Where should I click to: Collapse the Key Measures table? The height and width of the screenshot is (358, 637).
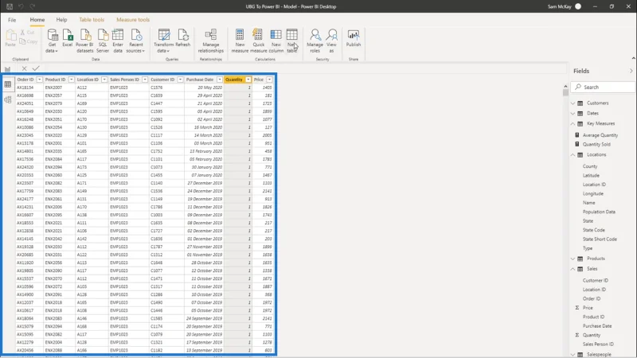pyautogui.click(x=573, y=123)
